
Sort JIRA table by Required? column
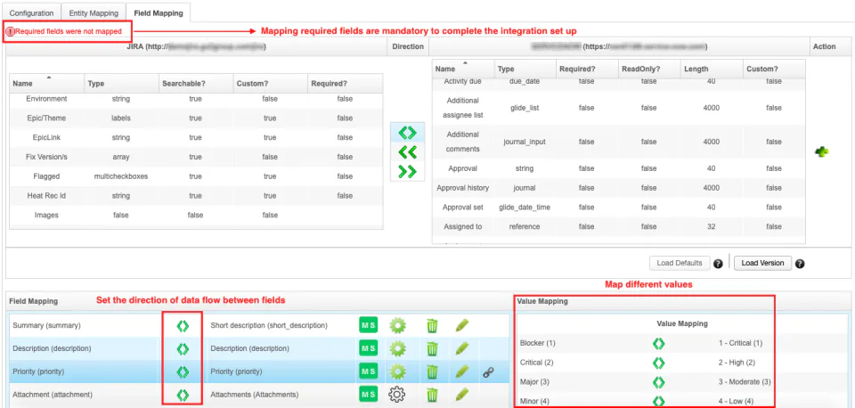(345, 84)
